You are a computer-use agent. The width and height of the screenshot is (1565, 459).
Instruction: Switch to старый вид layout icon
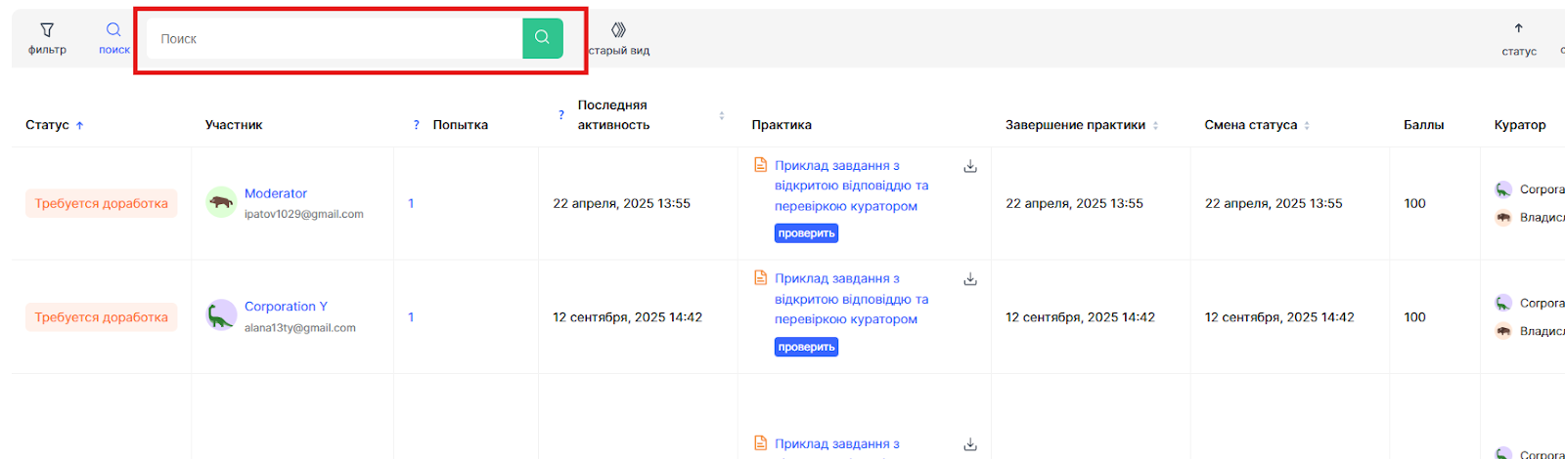(x=618, y=30)
